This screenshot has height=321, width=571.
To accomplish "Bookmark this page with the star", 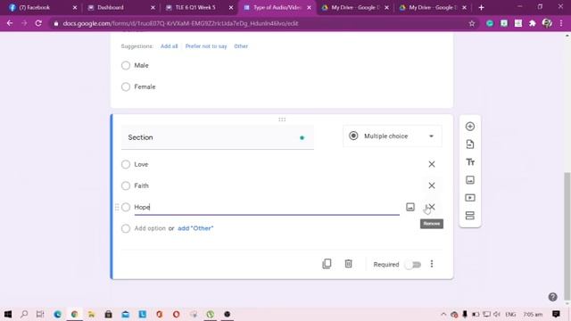I will click(472, 23).
